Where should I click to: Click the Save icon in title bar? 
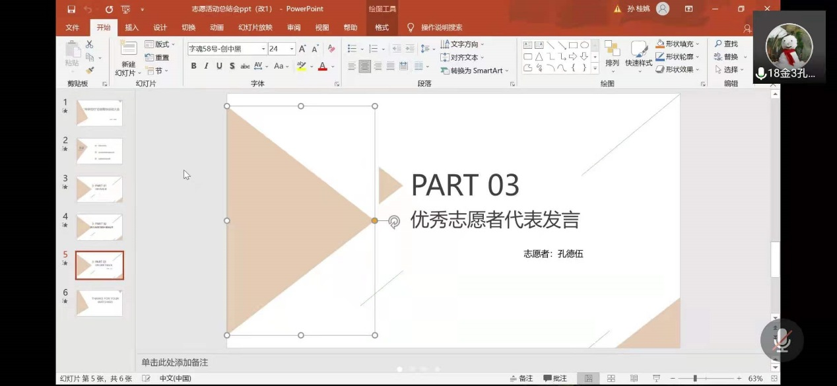point(71,9)
